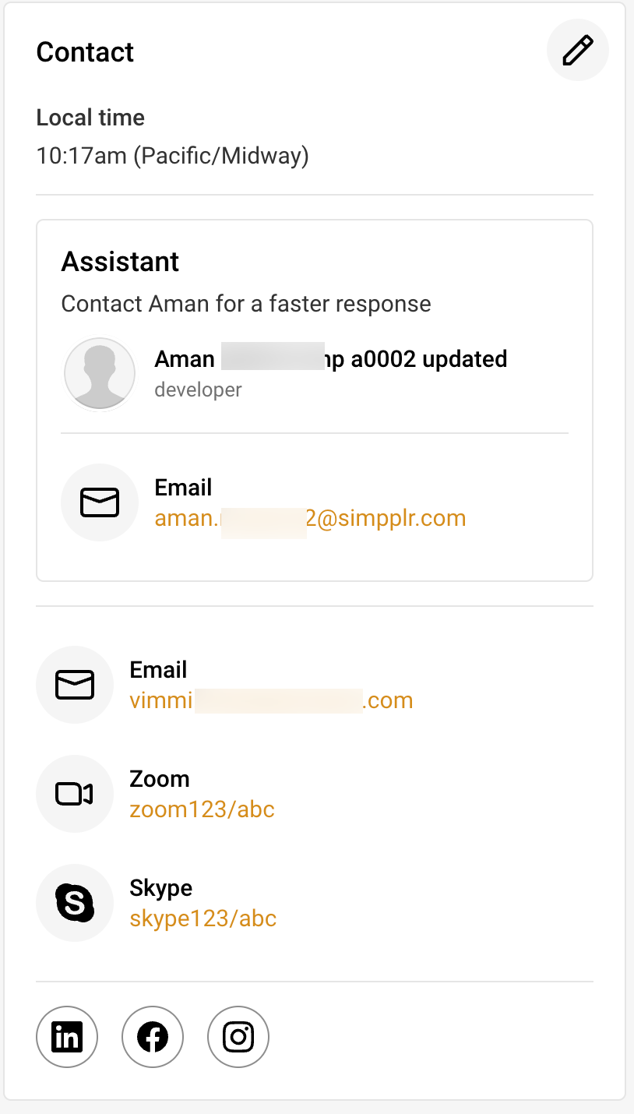
Task: Select the Contact section title
Action: point(85,51)
